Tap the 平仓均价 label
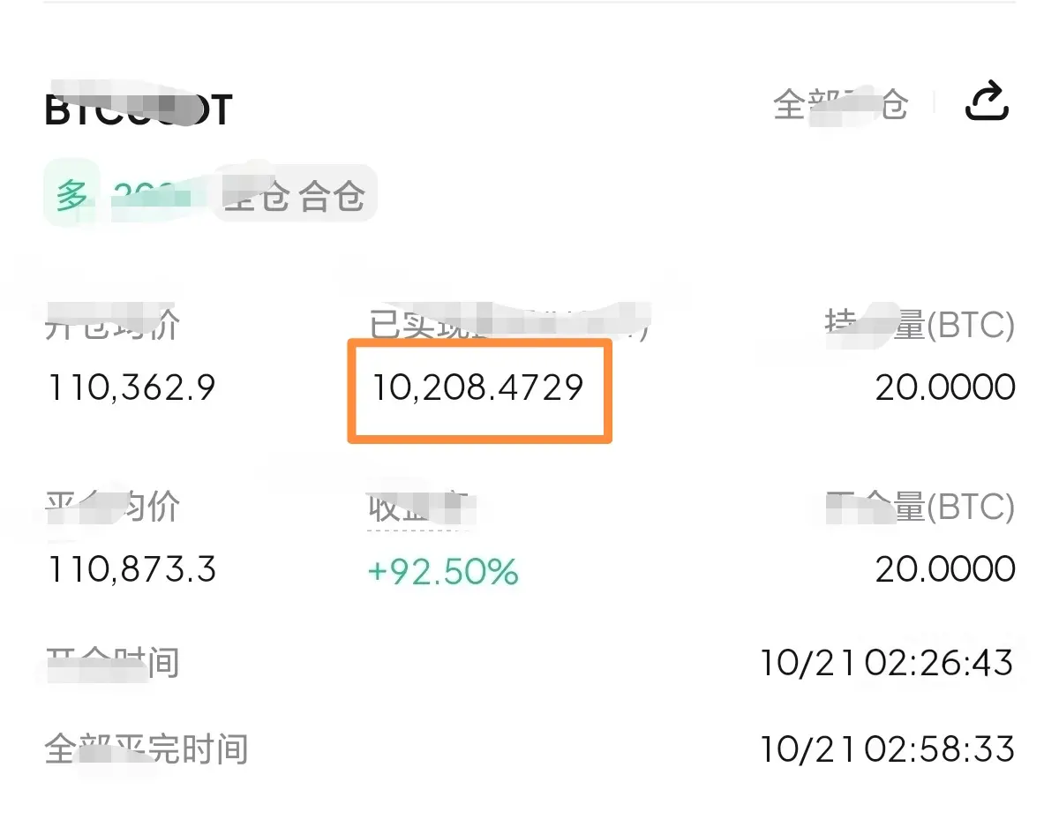1059x820 pixels. 112,507
